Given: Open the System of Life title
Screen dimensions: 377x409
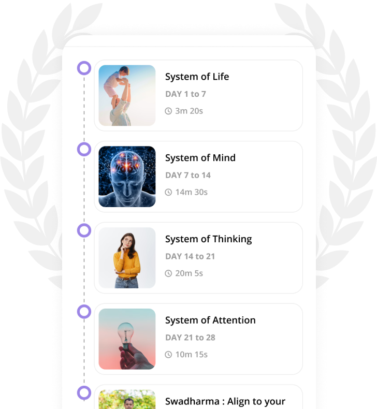Looking at the screenshot, I should click(197, 77).
